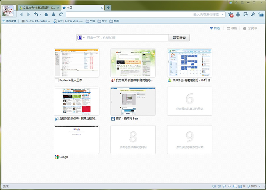Expand the 100% zoom level dropdown
266x190 pixels.
(260, 186)
